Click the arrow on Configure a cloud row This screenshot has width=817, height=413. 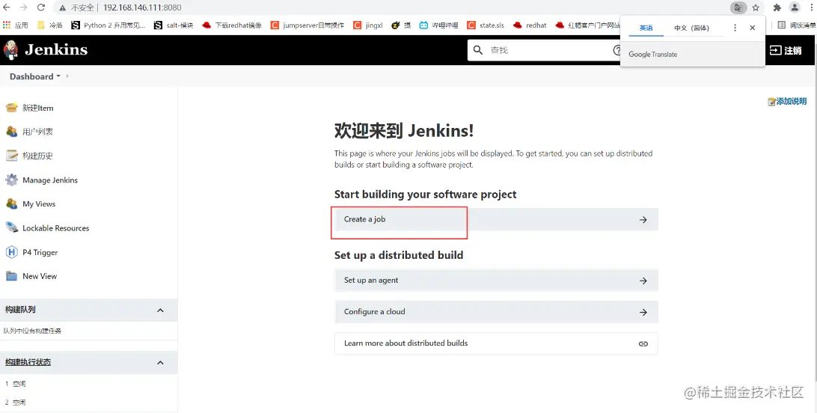coord(643,313)
